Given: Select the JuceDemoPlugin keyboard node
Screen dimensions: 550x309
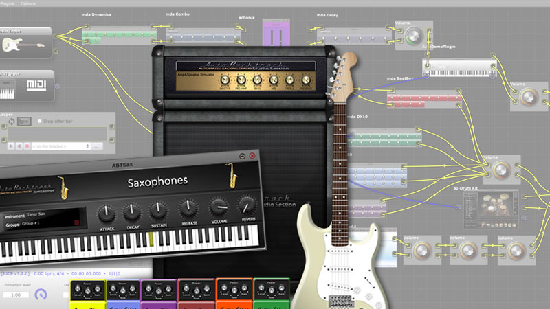Looking at the screenshot, I should click(459, 68).
